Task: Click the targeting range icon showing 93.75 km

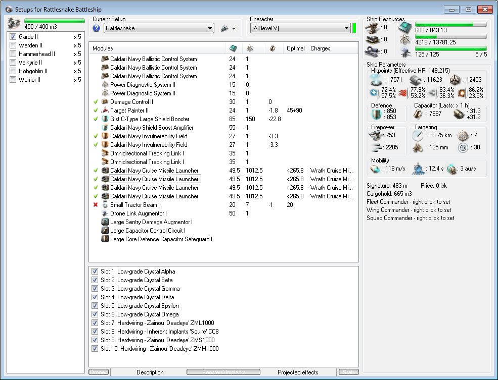Action: [418, 135]
